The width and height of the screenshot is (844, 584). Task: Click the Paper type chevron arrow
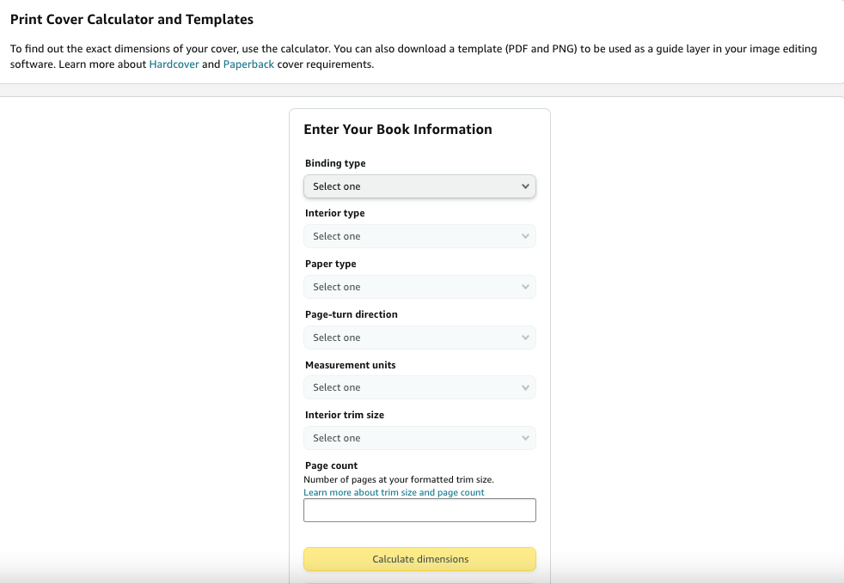(525, 287)
